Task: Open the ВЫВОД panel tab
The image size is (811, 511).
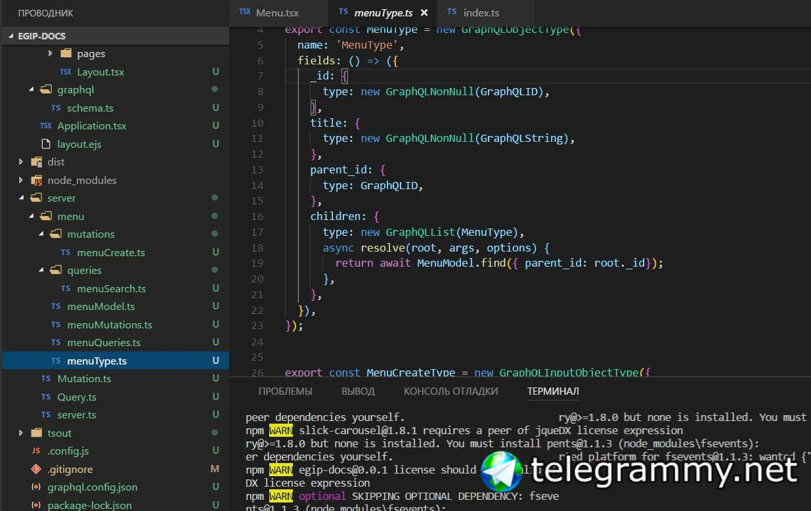Action: [358, 391]
